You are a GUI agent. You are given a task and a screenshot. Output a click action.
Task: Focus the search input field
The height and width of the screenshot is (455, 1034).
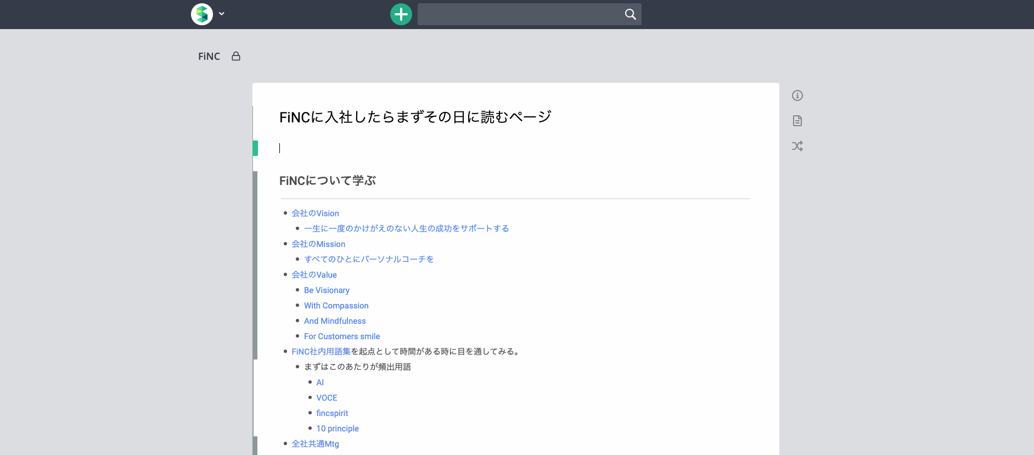tap(520, 14)
